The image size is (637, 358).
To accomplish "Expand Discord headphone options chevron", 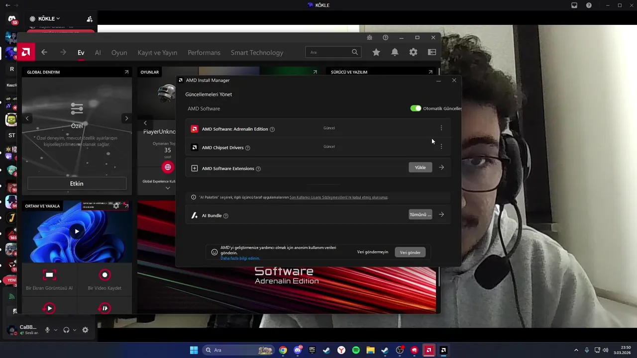I will coord(75,330).
